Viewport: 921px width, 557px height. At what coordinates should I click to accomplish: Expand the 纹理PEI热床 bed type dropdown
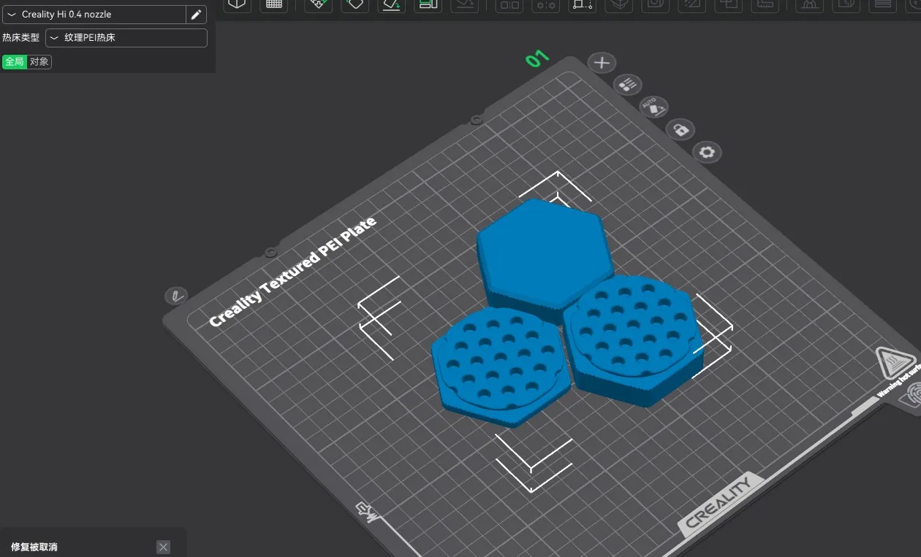coord(126,38)
